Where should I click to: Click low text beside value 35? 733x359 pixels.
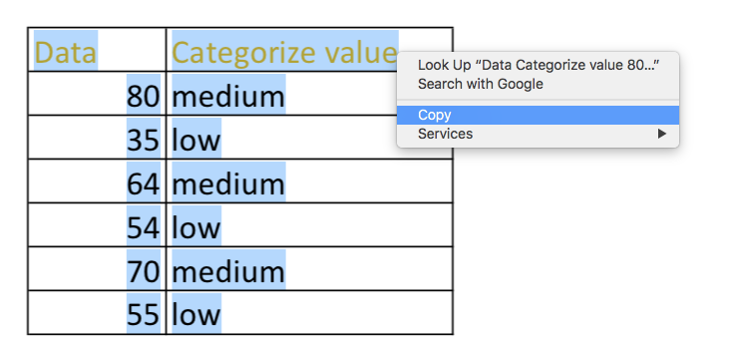(x=196, y=140)
